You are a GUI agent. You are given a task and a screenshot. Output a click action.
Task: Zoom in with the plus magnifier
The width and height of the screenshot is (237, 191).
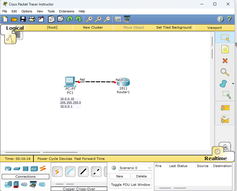tap(89, 19)
